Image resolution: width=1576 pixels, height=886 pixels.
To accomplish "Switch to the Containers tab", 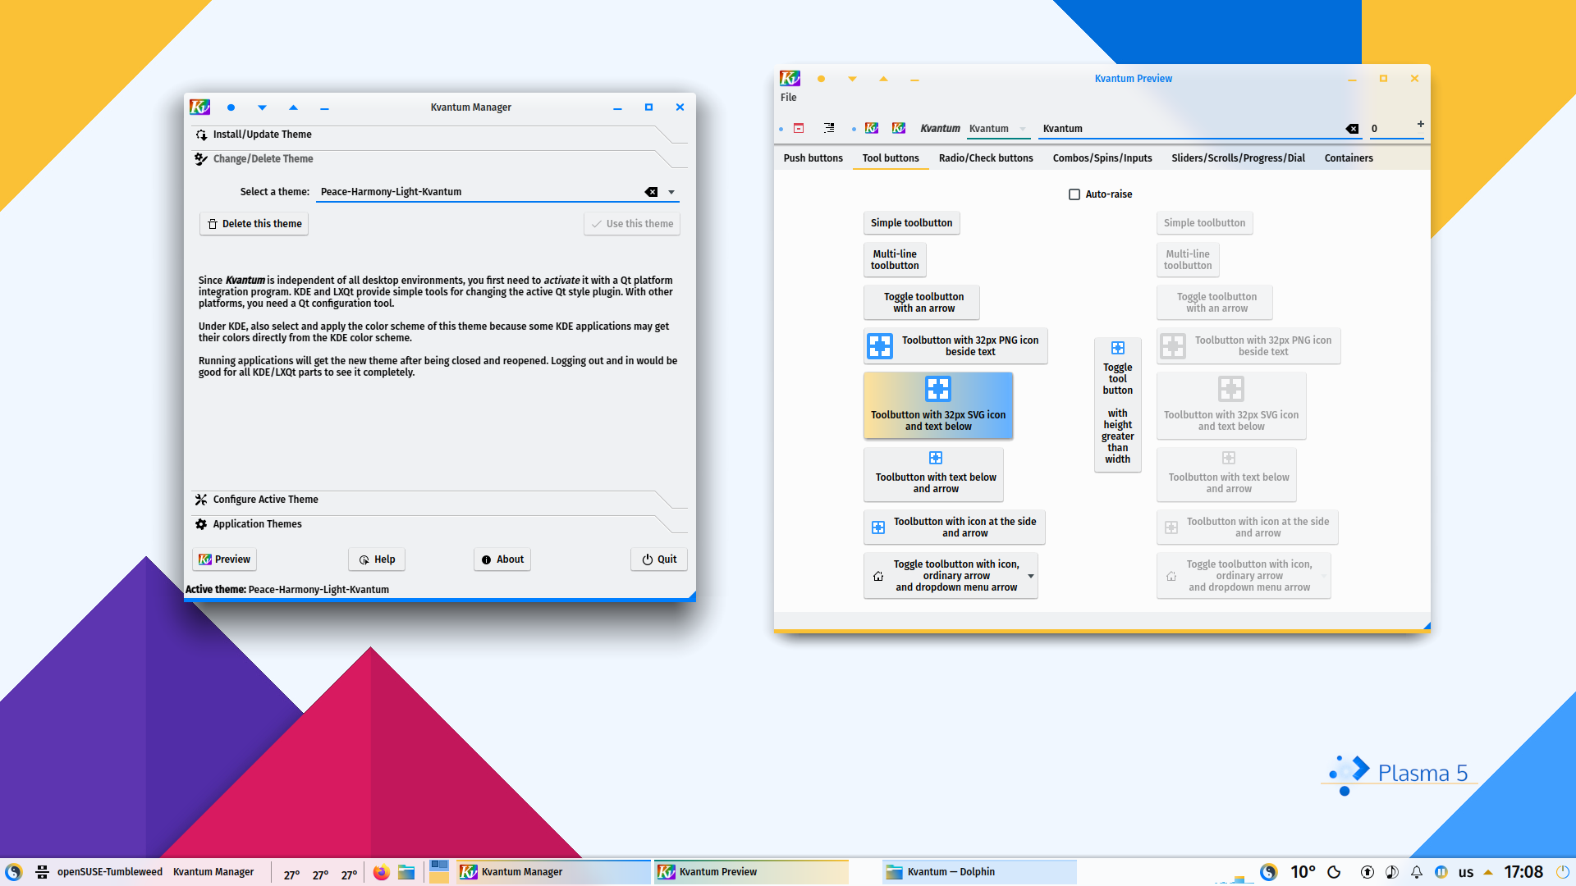I will (1349, 158).
